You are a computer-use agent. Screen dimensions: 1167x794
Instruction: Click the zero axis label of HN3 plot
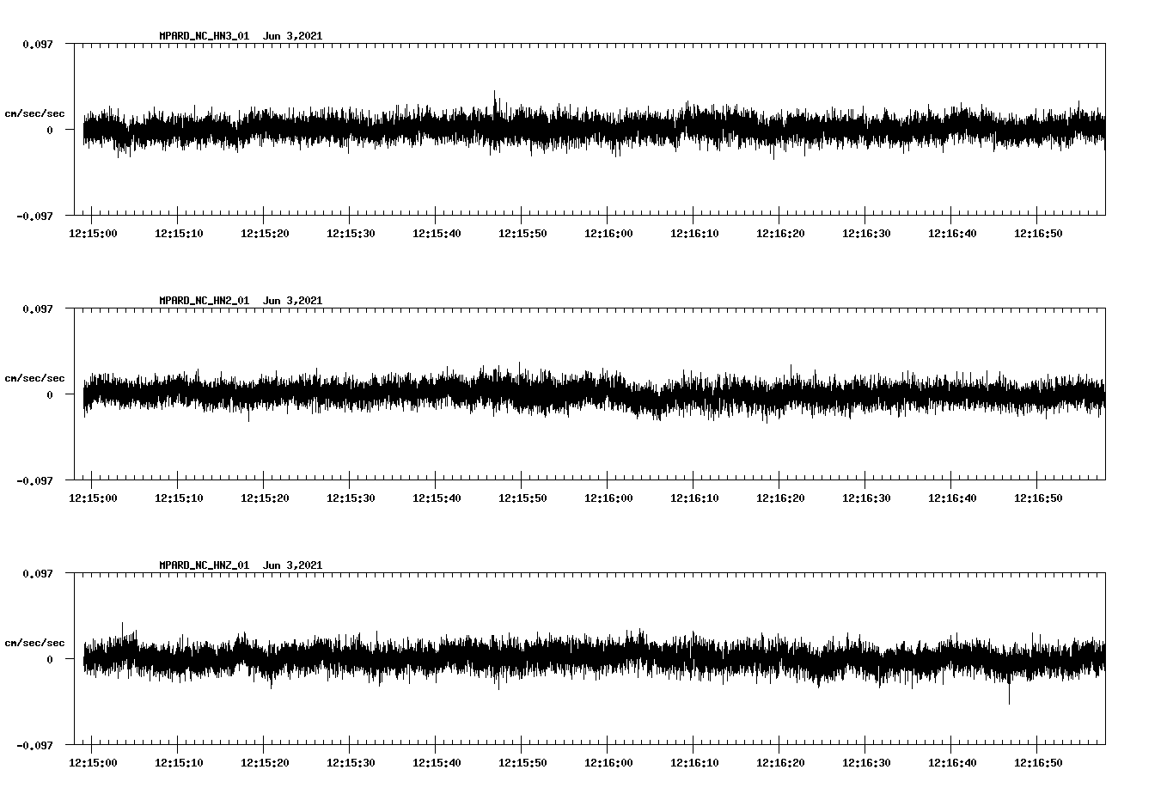[50, 130]
